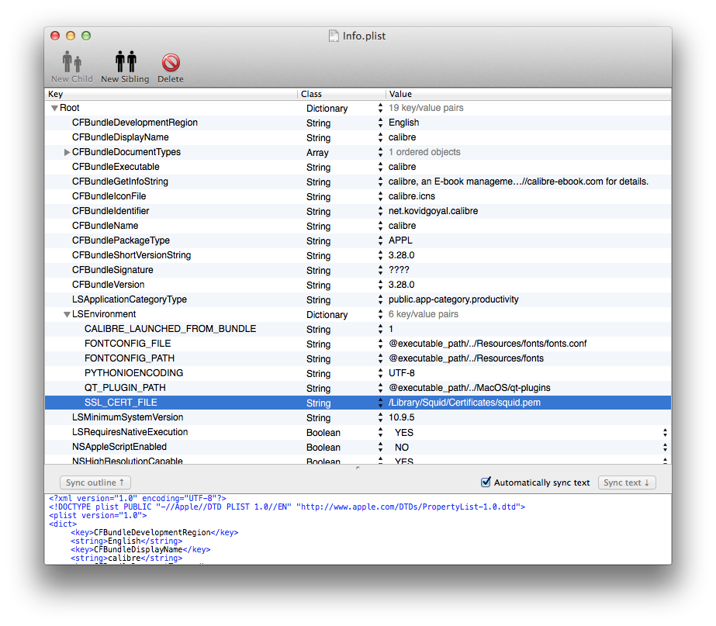Collapse the Root dictionary
716x626 pixels.
click(x=54, y=108)
